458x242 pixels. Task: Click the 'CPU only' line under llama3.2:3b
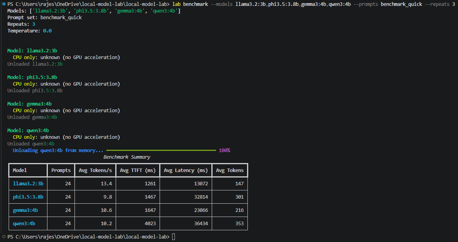click(x=66, y=57)
